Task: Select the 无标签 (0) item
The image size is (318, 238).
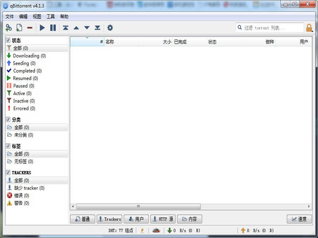Action: (x=37, y=161)
